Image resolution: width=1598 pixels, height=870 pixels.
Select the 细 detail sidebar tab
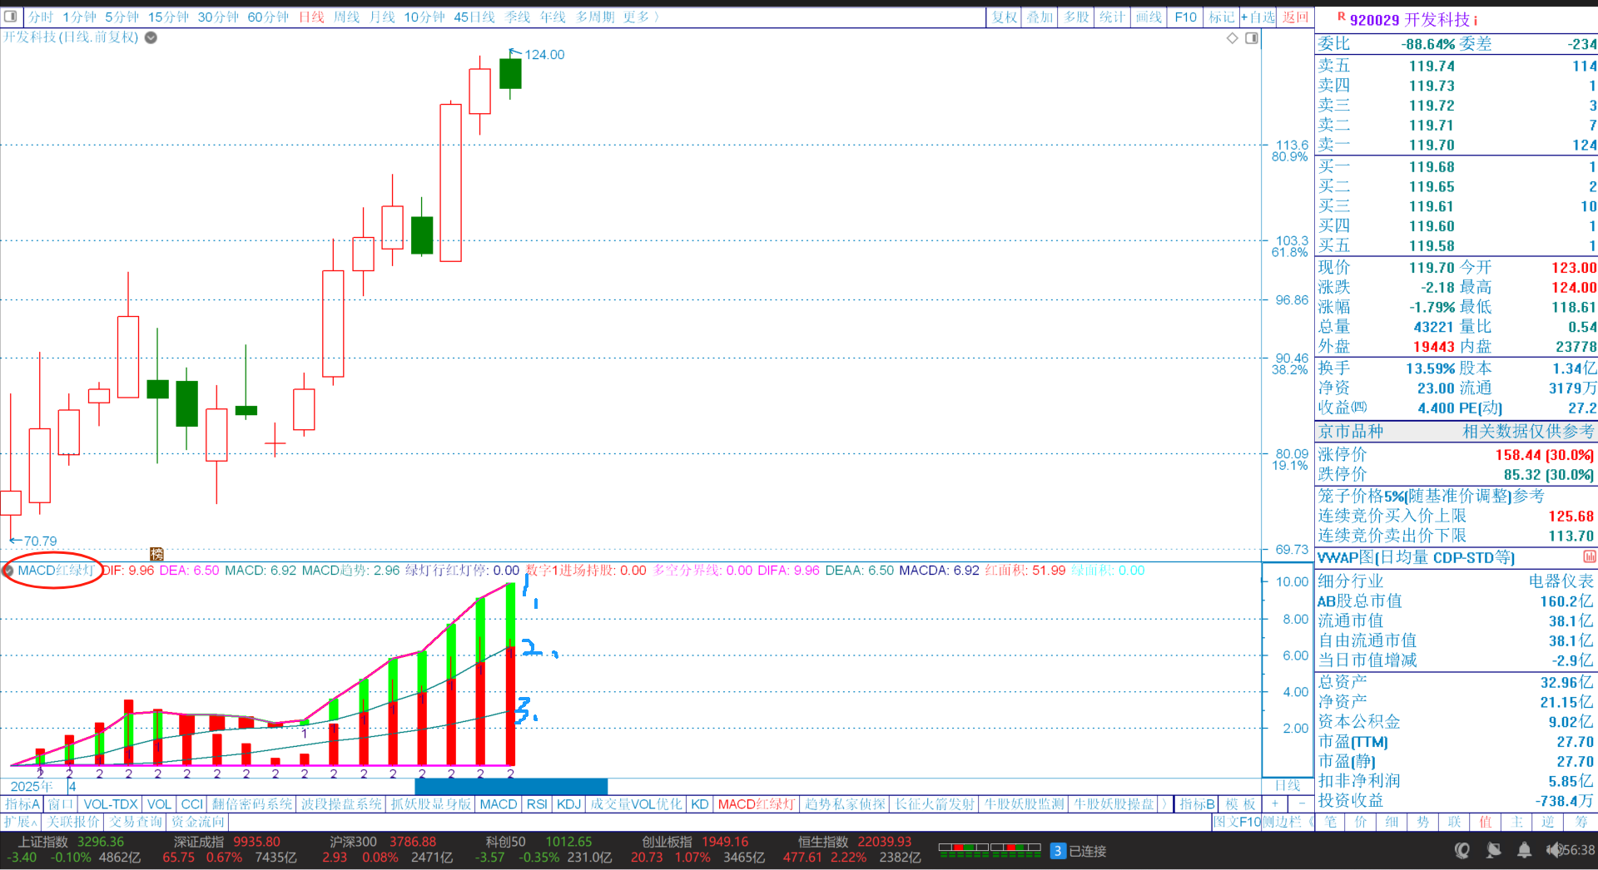[x=1392, y=822]
